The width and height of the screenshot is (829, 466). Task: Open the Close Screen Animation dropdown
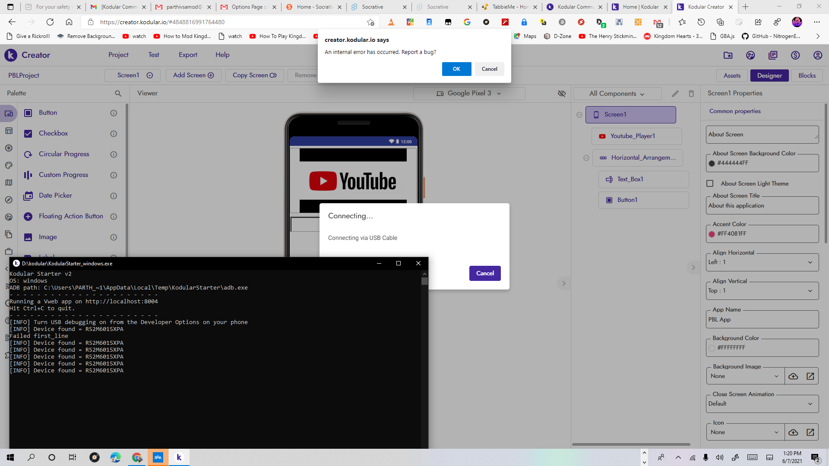(x=762, y=404)
